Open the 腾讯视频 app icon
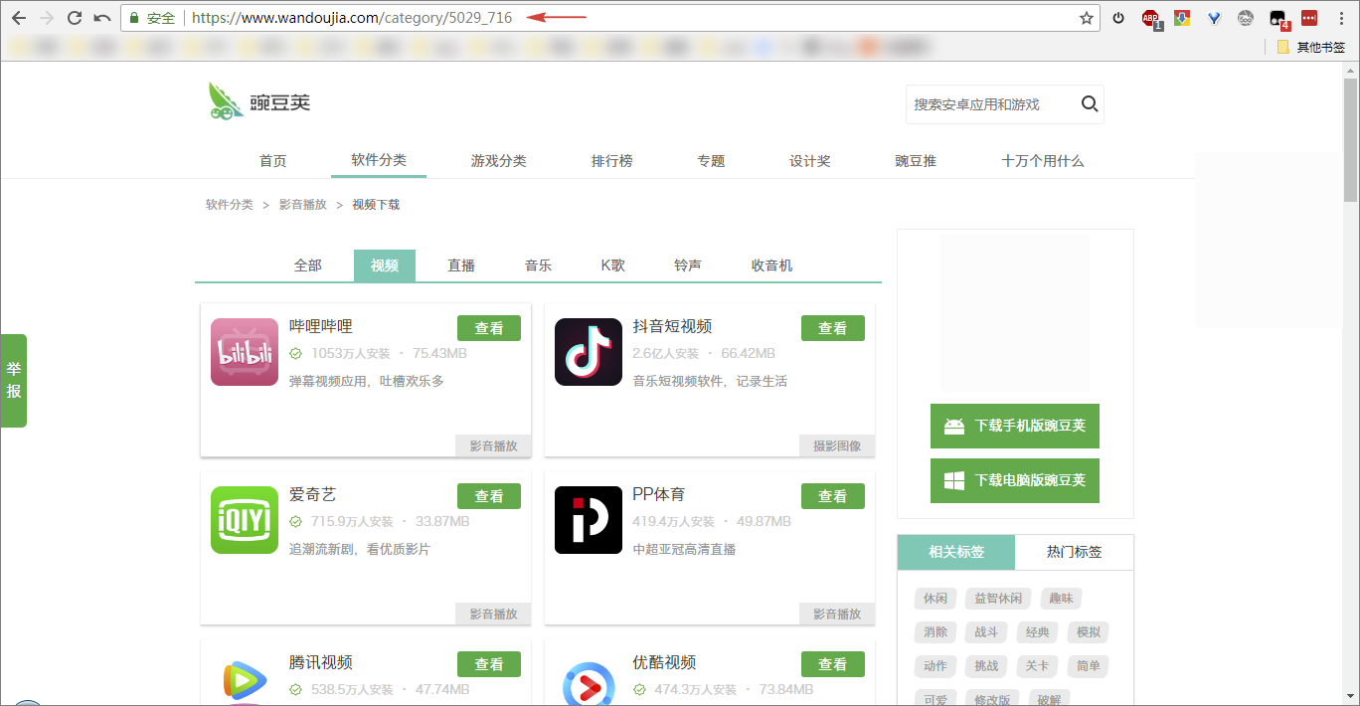1360x706 pixels. tap(245, 680)
